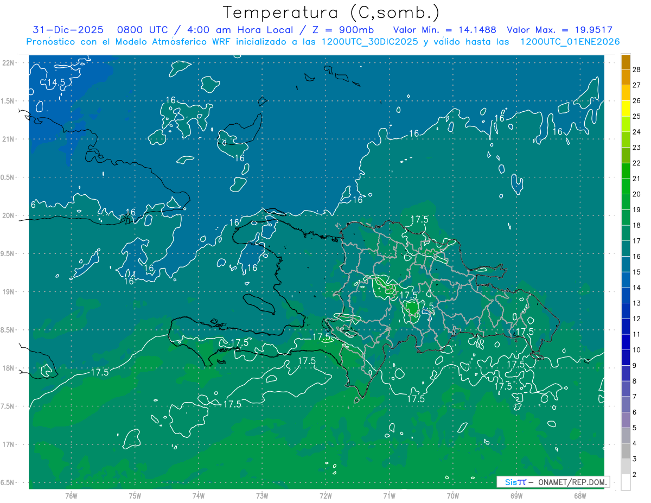Click the color scale label "24"
Screen dimensions: 651x503
pos(637,132)
